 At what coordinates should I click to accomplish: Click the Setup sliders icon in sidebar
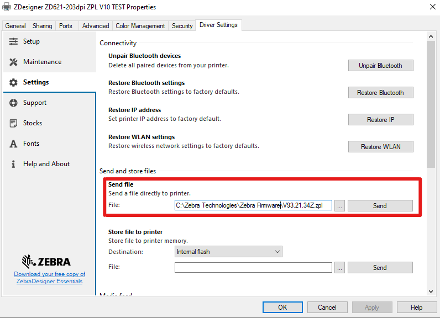pyautogui.click(x=13, y=41)
